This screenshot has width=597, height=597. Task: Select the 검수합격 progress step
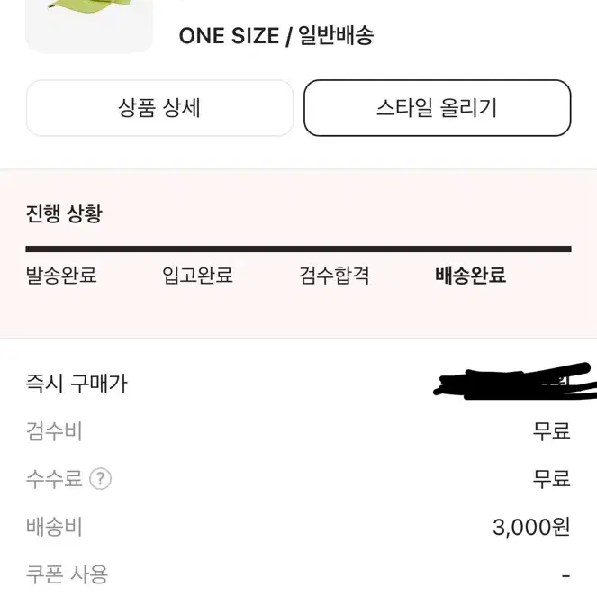click(x=334, y=275)
